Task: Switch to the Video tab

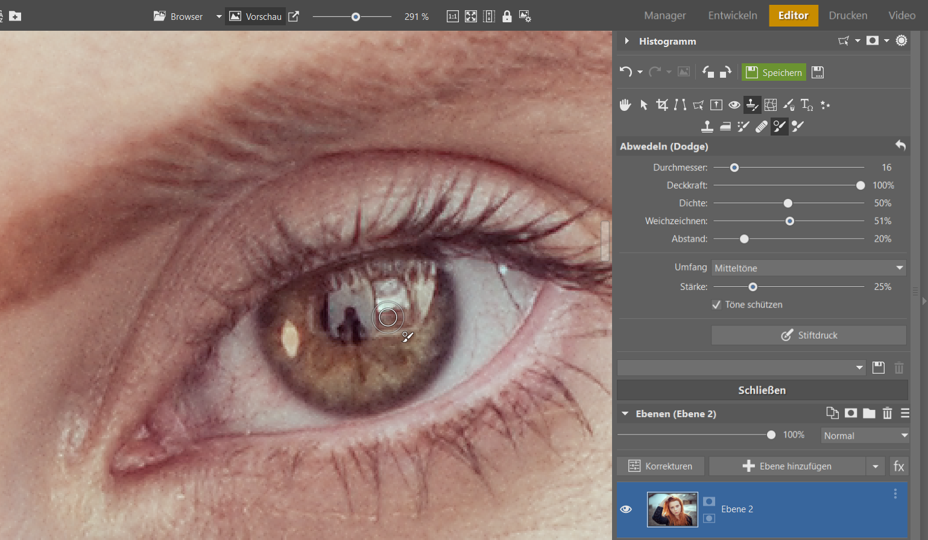Action: coord(902,16)
